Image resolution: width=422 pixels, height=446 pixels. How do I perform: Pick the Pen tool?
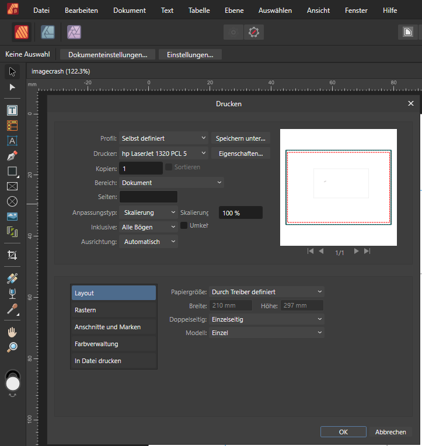pyautogui.click(x=12, y=156)
